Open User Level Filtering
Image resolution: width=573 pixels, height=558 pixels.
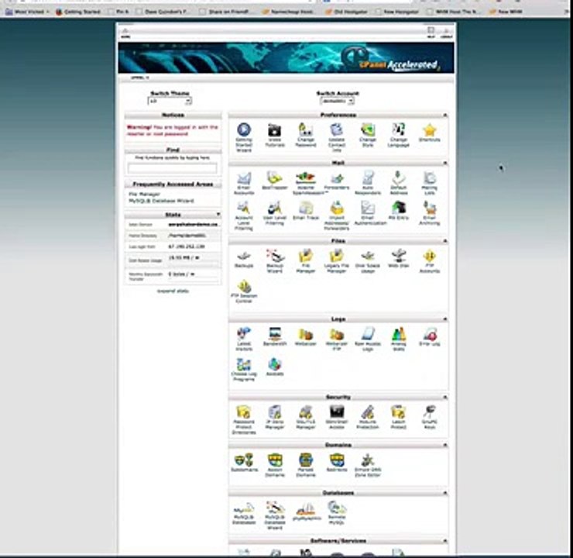click(x=274, y=208)
